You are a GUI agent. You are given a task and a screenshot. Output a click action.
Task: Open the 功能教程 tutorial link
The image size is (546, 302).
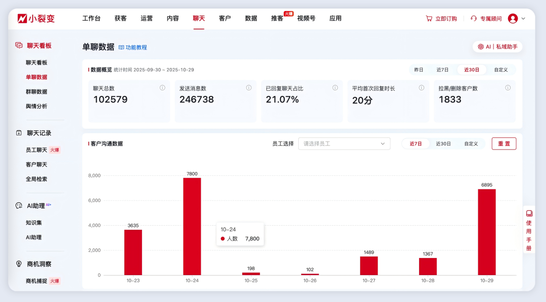[x=134, y=47]
